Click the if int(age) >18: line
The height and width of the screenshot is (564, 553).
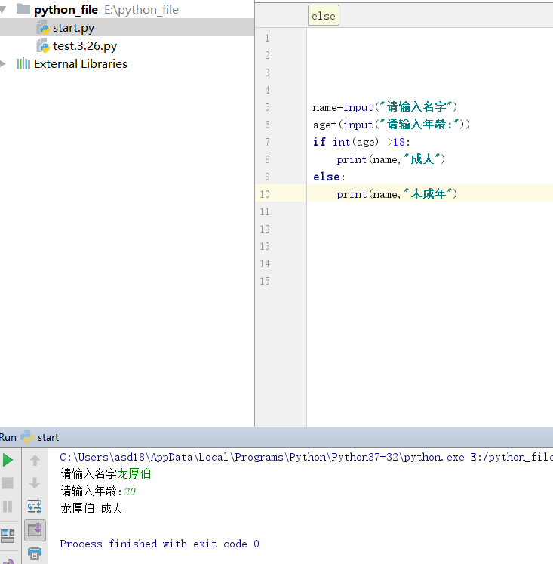click(x=361, y=142)
